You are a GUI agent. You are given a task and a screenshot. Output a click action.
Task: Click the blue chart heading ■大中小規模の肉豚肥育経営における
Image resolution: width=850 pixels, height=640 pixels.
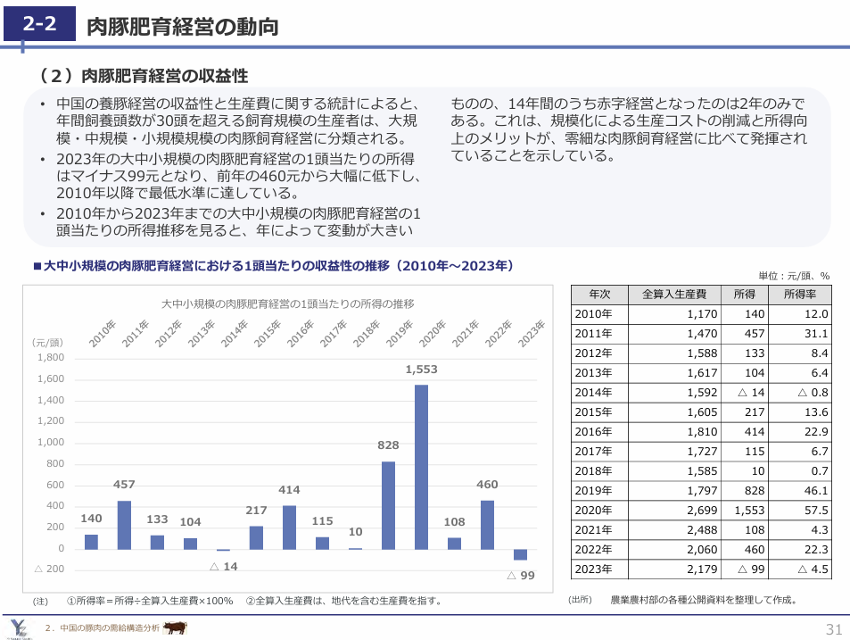tap(273, 266)
